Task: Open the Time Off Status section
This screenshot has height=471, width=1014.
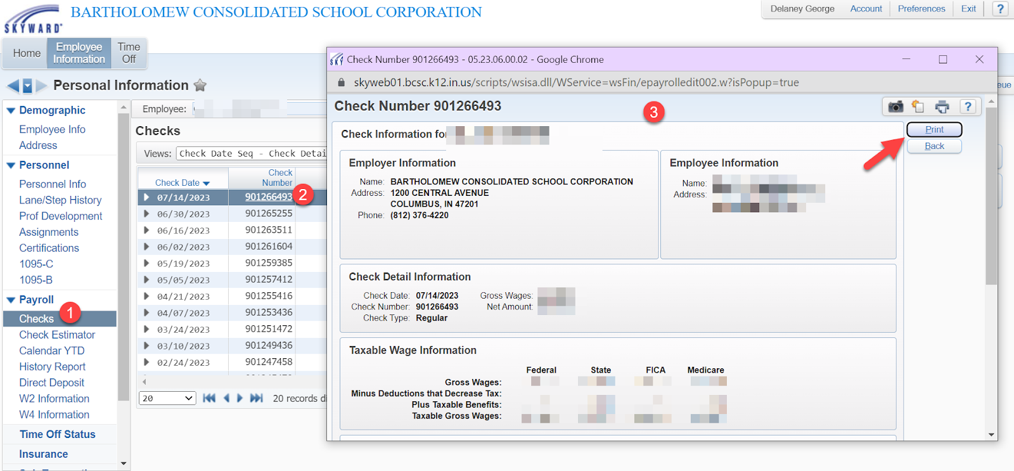Action: click(57, 434)
